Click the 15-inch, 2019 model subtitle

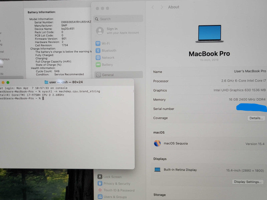(209, 60)
